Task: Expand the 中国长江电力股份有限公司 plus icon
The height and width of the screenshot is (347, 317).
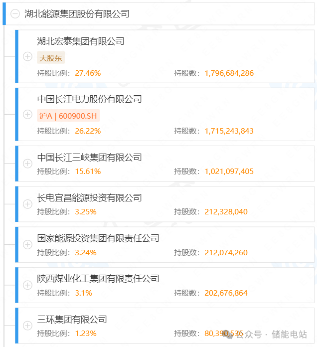Action: pyautogui.click(x=28, y=115)
